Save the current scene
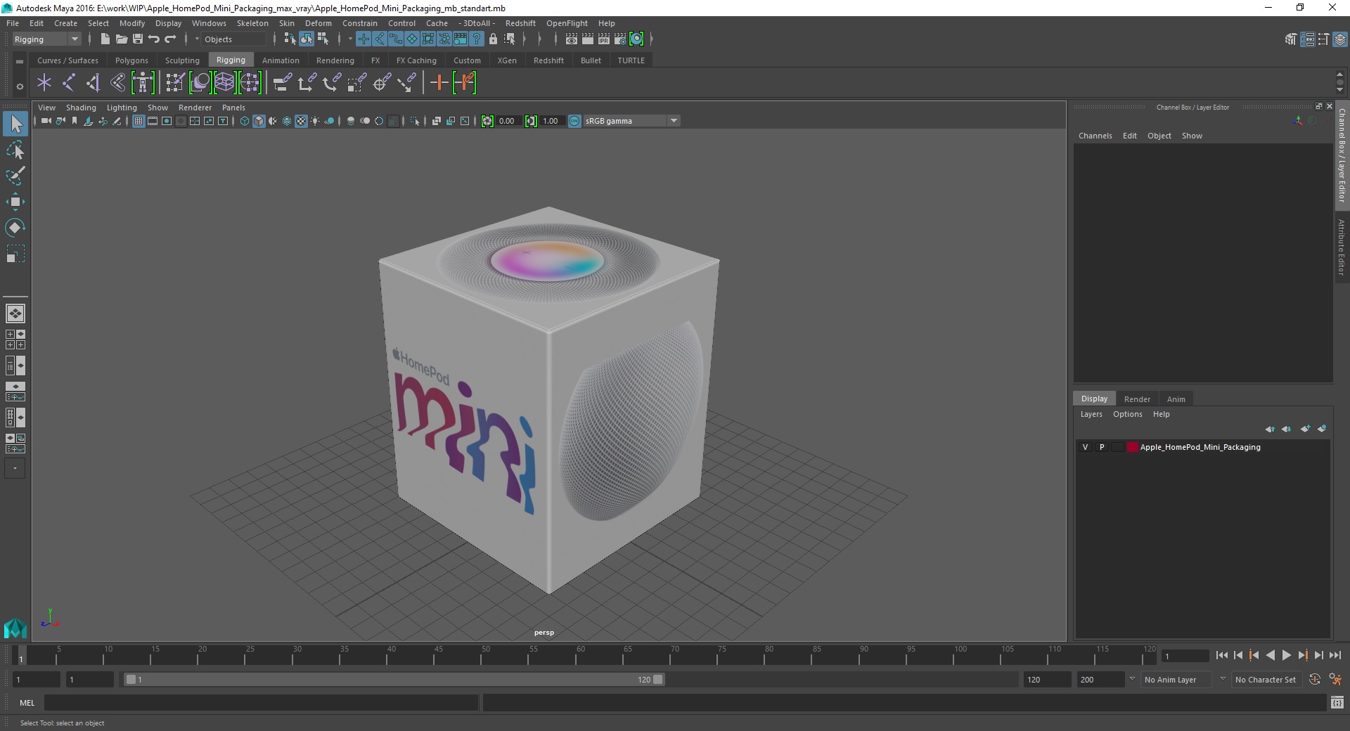Viewport: 1350px width, 731px height. coord(138,39)
